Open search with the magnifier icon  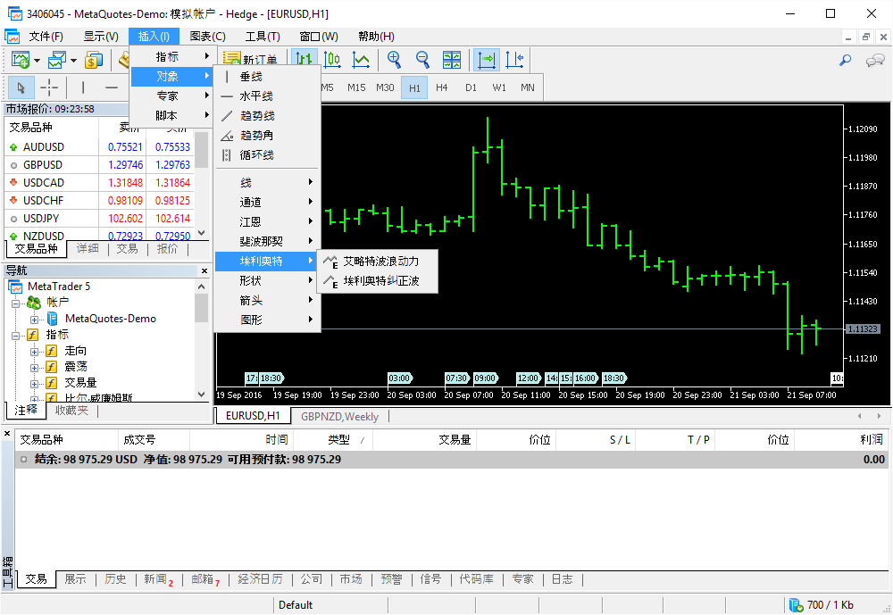click(845, 61)
